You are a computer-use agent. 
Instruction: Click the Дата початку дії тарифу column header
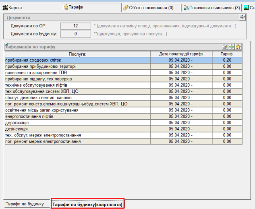(x=181, y=54)
